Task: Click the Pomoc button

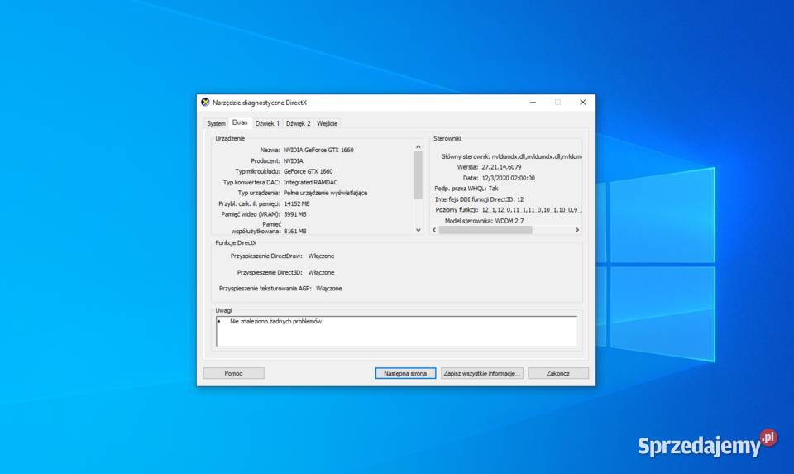Action: point(233,373)
